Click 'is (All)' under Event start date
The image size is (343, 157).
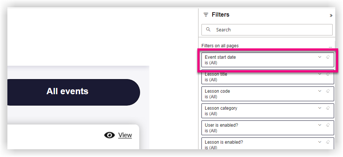coord(211,63)
